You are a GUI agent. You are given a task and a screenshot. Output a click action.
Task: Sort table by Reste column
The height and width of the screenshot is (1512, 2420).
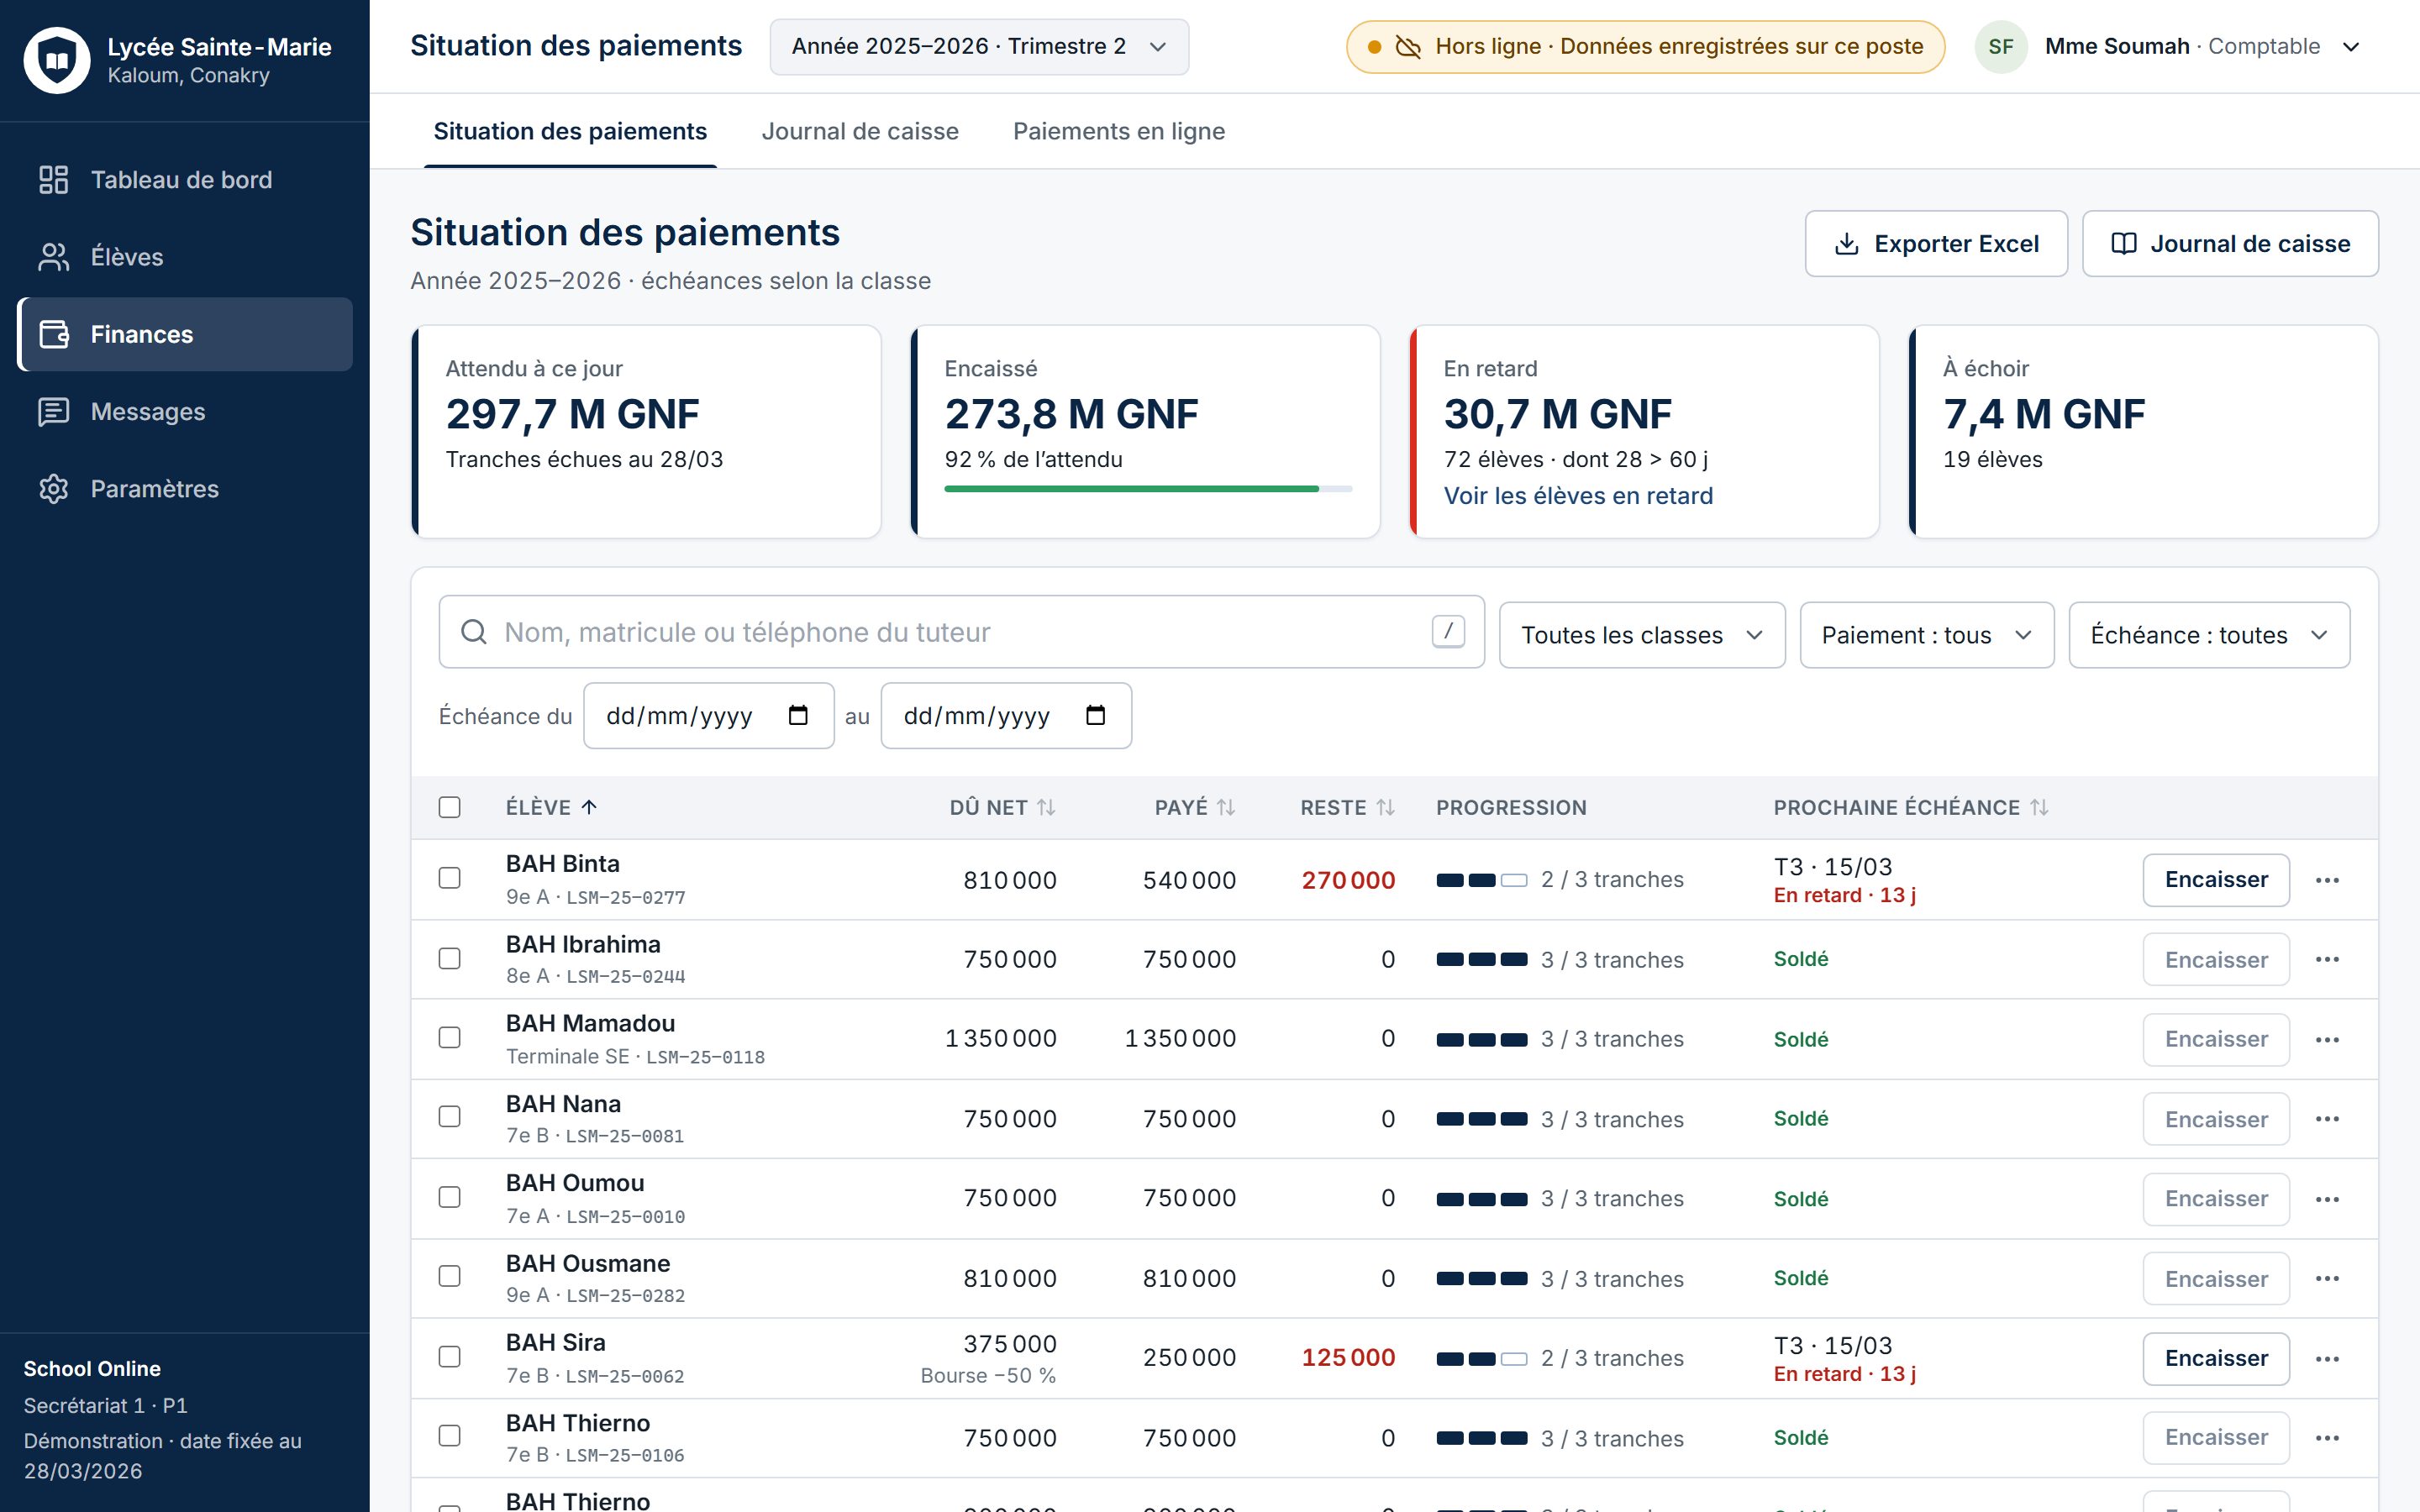(x=1347, y=807)
